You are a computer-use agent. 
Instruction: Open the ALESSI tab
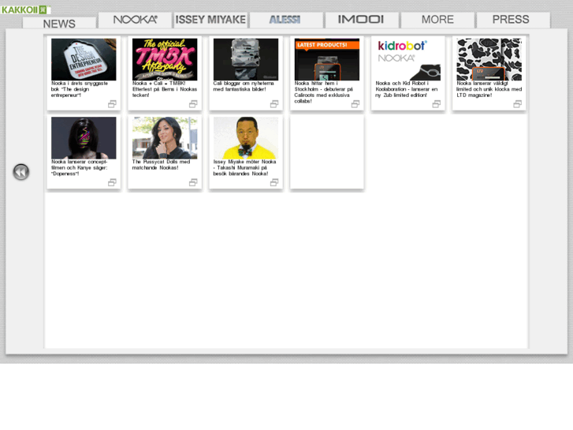point(287,20)
